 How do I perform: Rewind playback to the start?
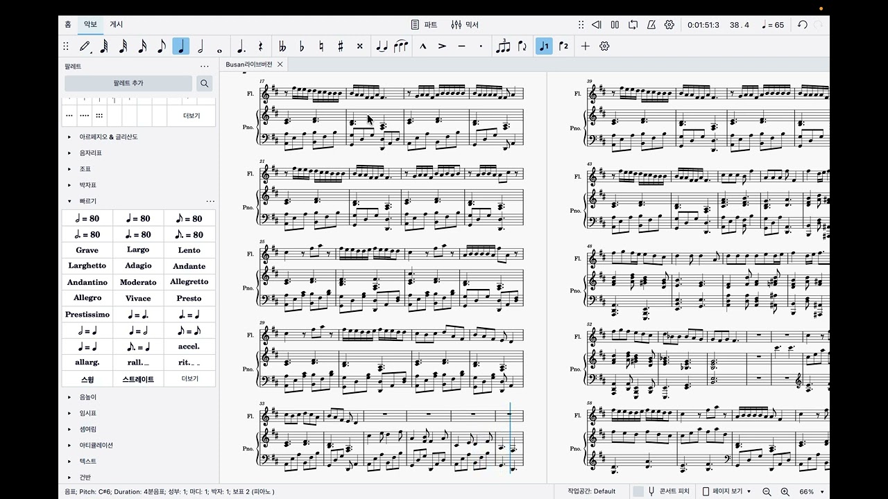(597, 25)
